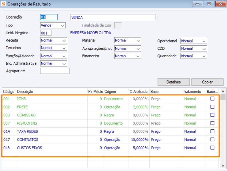The height and width of the screenshot is (171, 227).
Task: Select the PIS/COFINS description cell
Action: coord(52,123)
